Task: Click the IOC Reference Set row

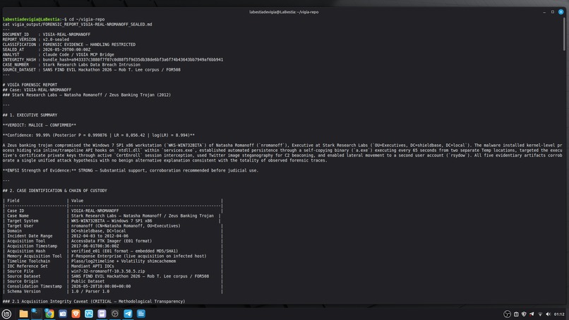Action: tap(112, 266)
